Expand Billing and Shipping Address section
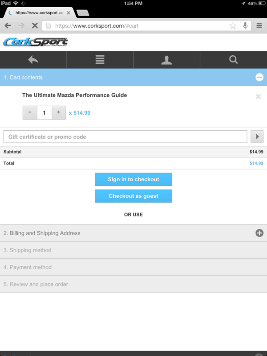 point(259,233)
